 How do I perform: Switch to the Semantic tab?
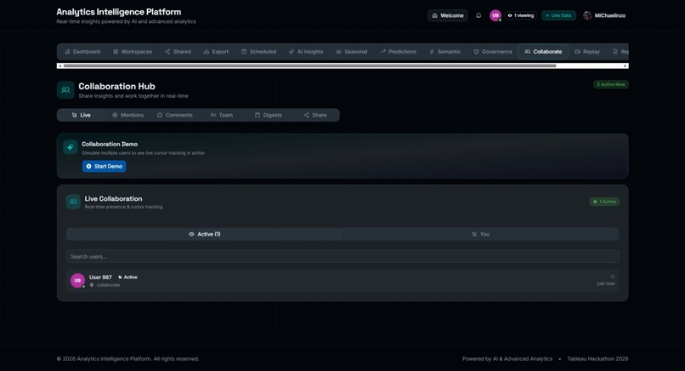tap(444, 52)
